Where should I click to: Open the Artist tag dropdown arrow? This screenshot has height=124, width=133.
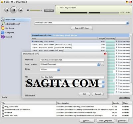coord(103,82)
